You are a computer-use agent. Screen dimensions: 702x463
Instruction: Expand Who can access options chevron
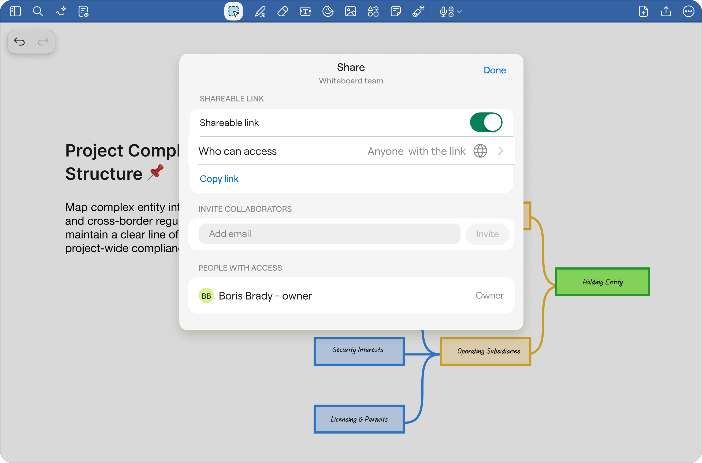pos(500,151)
